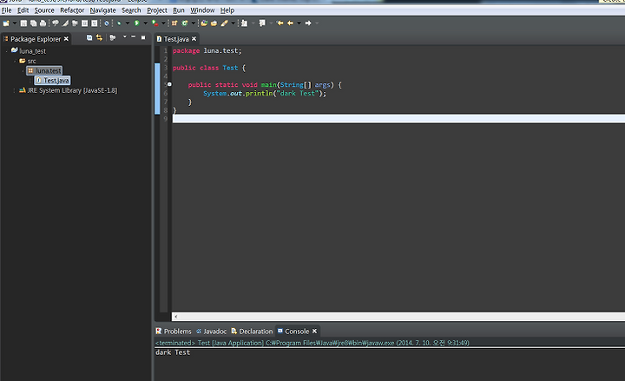
Task: Open the Source menu
Action: (44, 10)
